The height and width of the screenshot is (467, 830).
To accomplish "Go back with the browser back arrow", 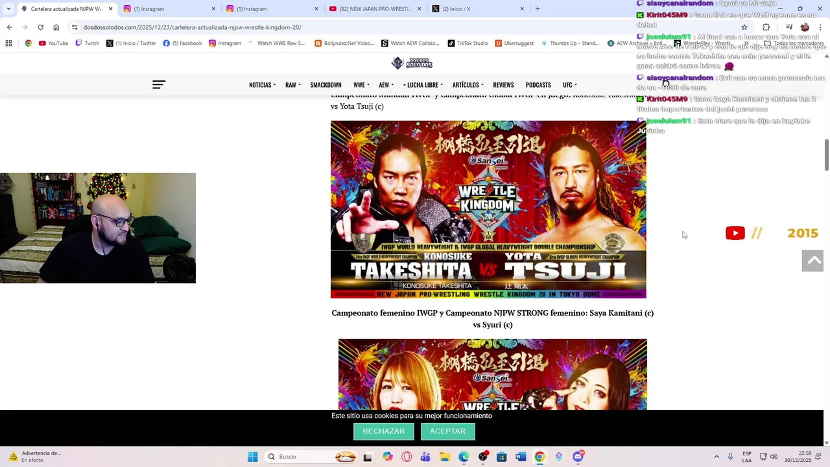I will [9, 27].
